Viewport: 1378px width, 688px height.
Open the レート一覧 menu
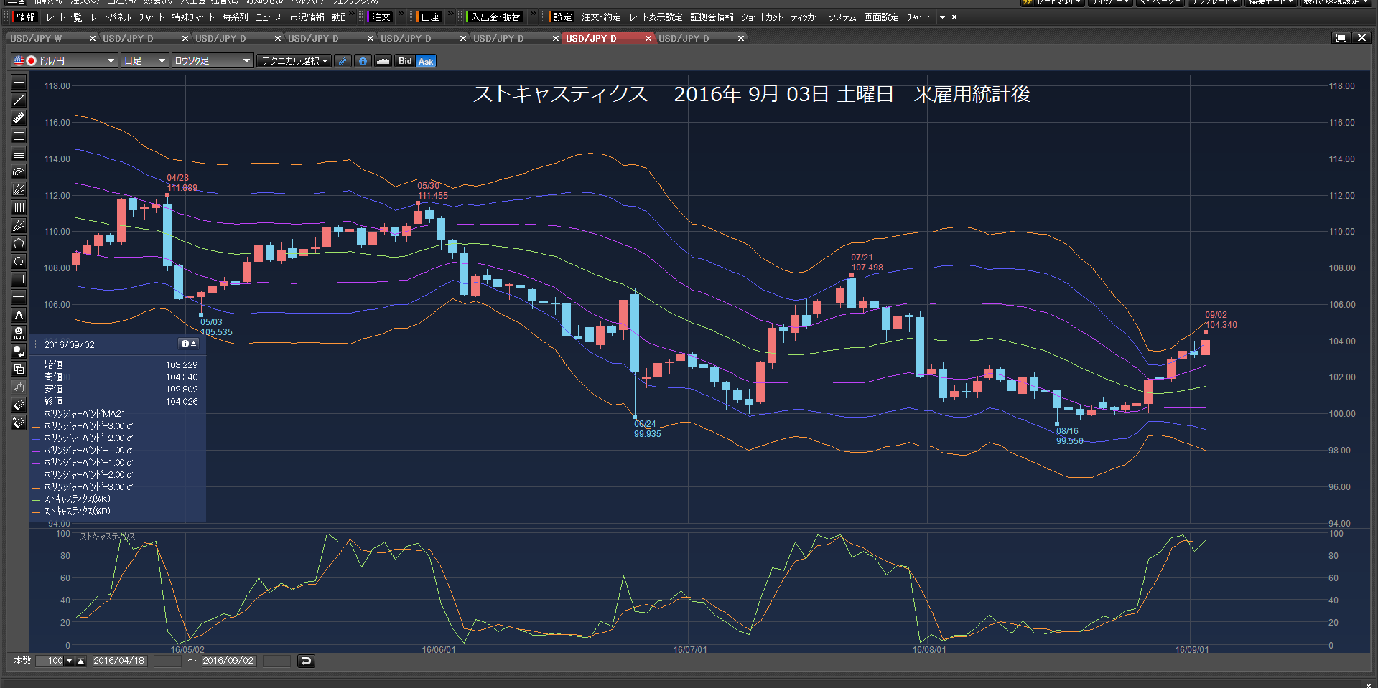tap(64, 17)
